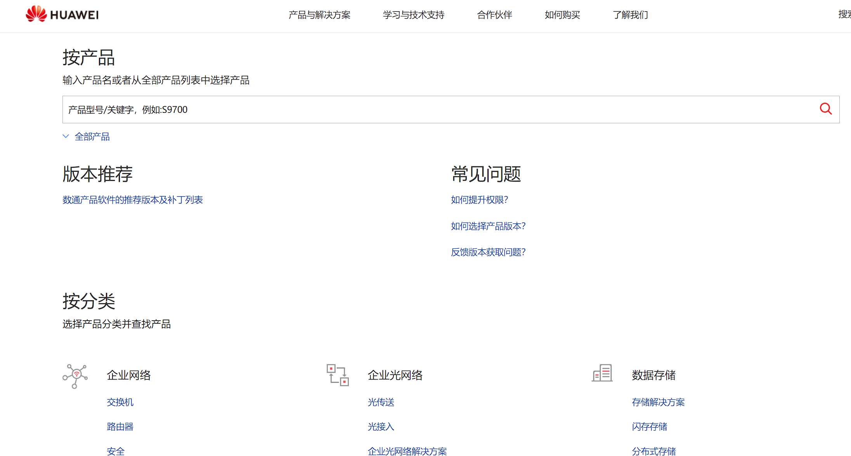This screenshot has width=851, height=456.
Task: Click the 数据存储 storage icon
Action: click(x=602, y=373)
